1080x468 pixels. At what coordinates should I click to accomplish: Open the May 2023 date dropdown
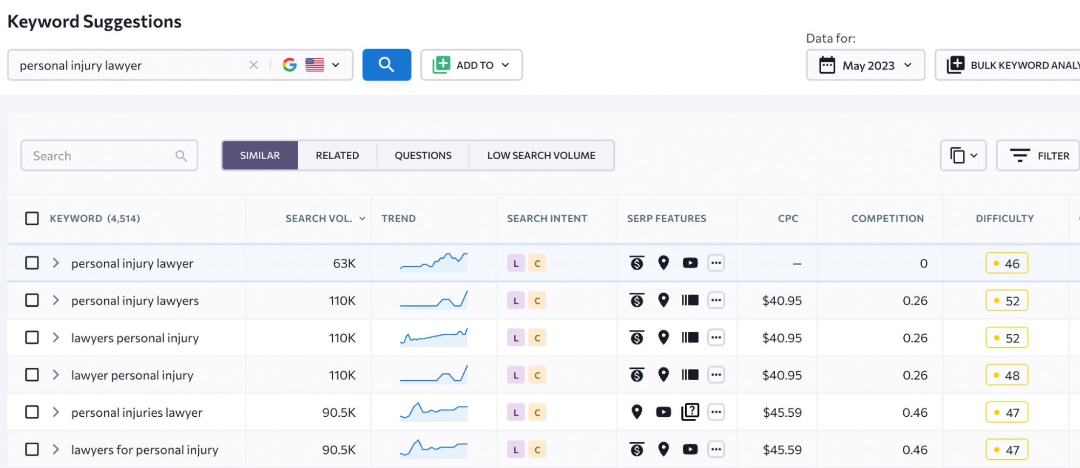coord(866,65)
